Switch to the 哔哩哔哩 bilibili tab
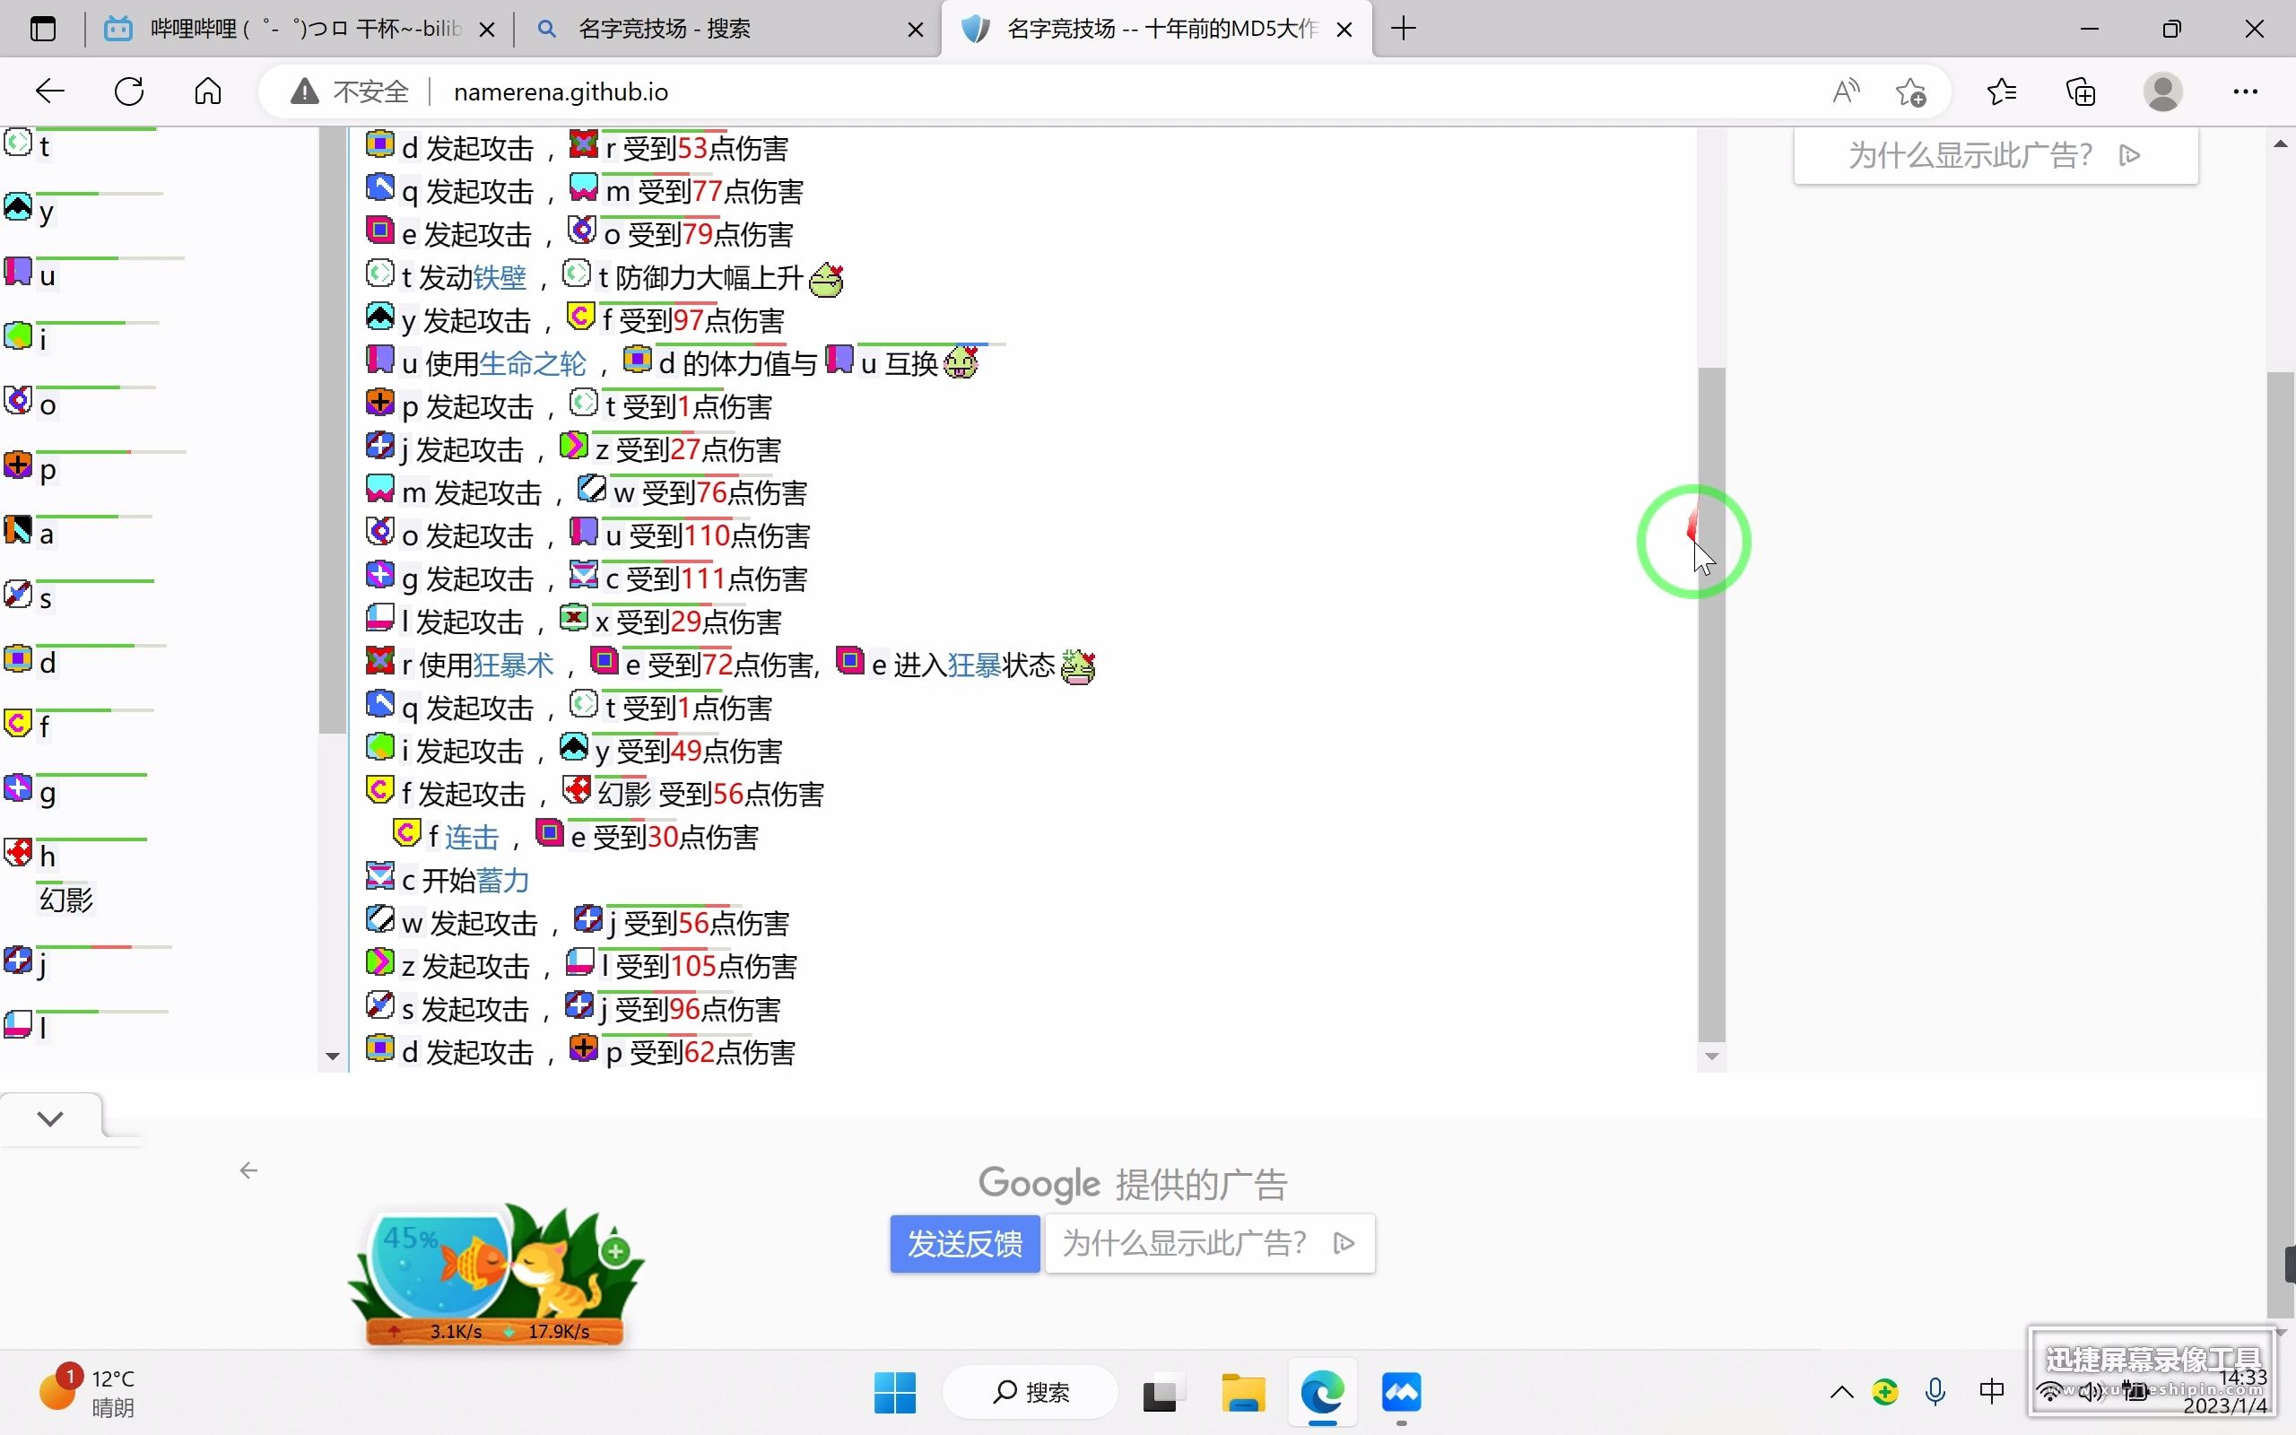This screenshot has height=1435, width=2296. [x=299, y=29]
